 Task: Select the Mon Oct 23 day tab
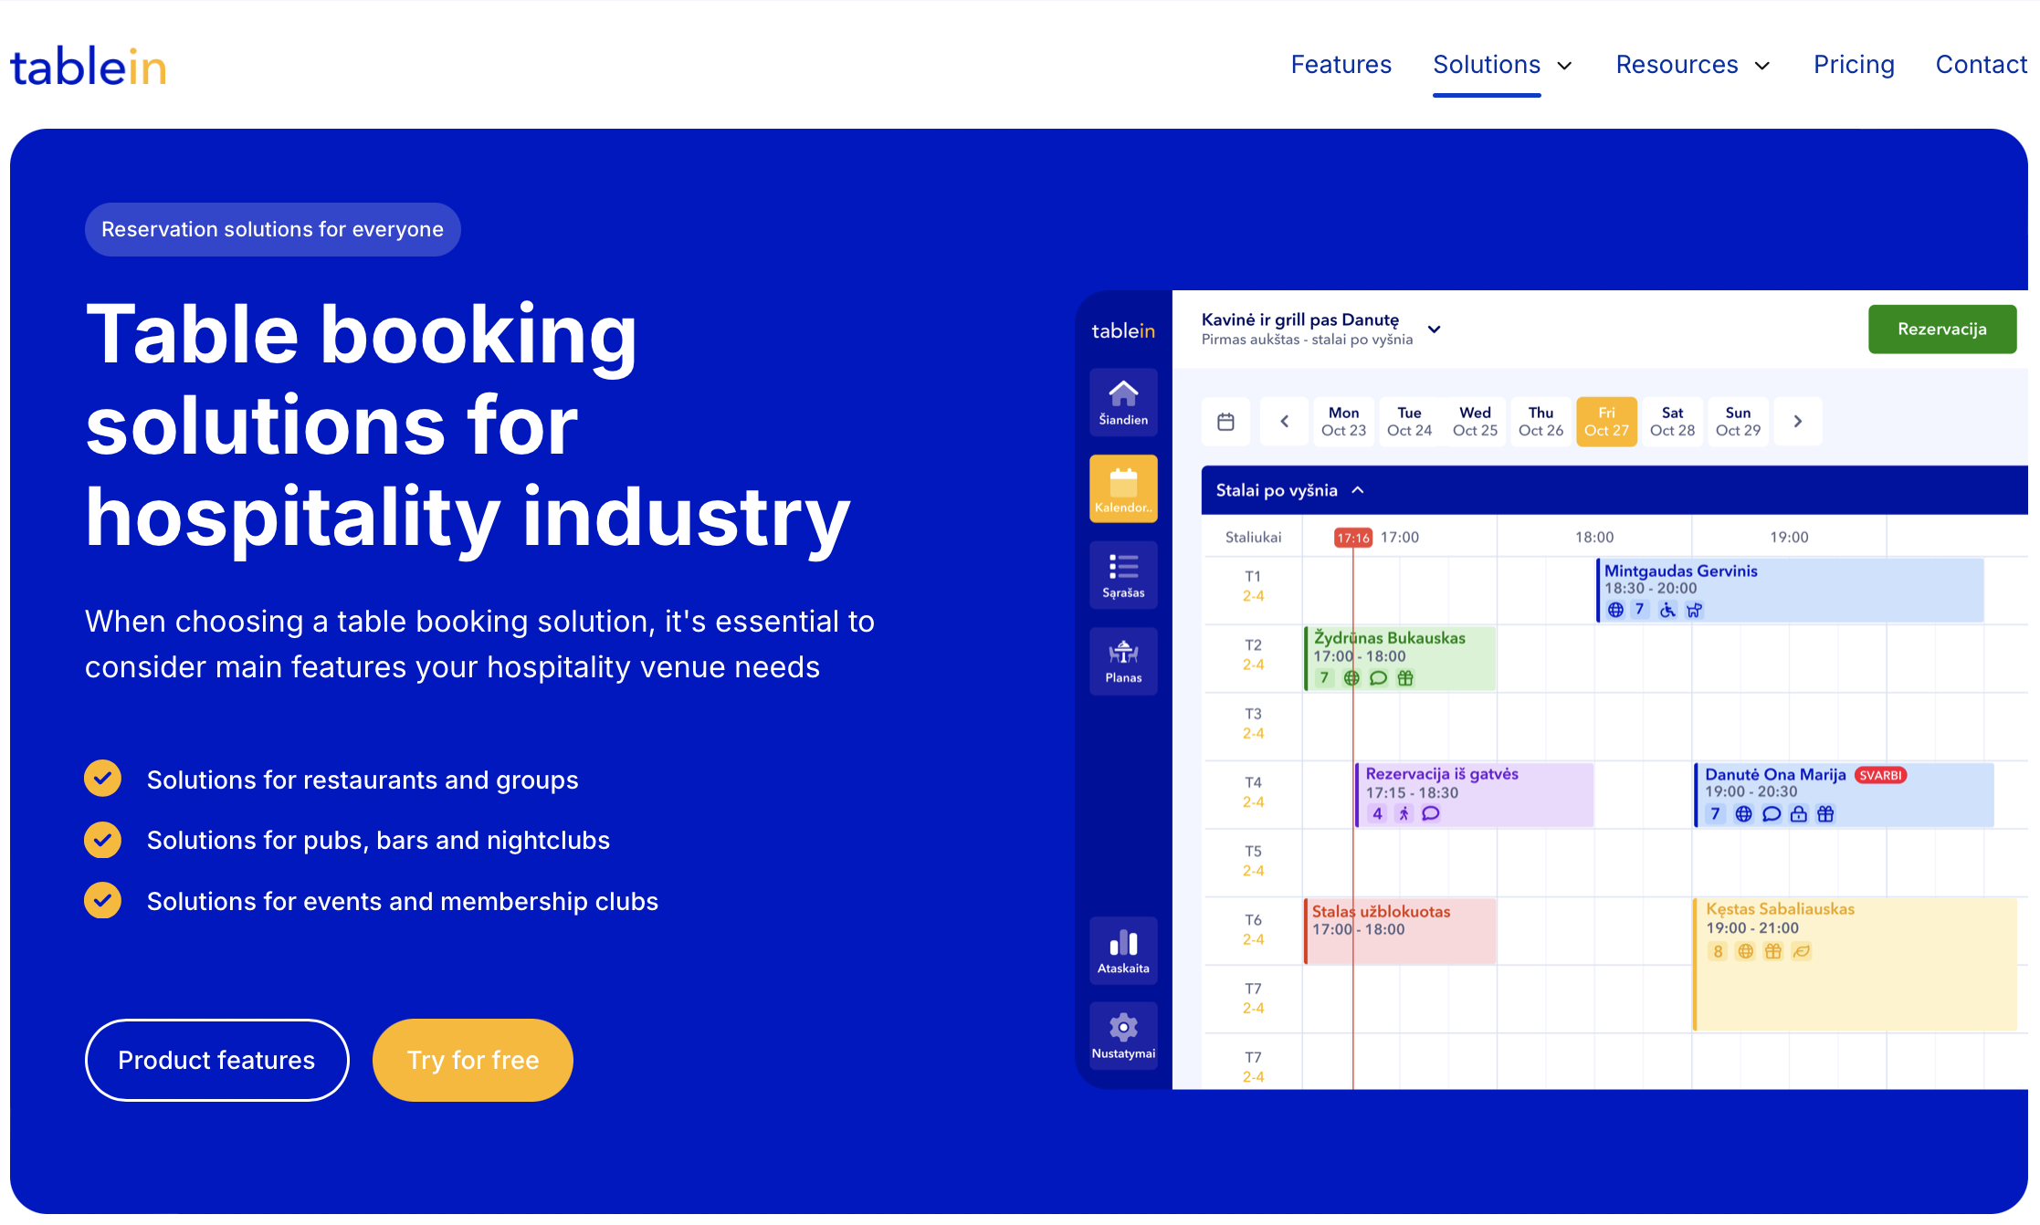1343,422
